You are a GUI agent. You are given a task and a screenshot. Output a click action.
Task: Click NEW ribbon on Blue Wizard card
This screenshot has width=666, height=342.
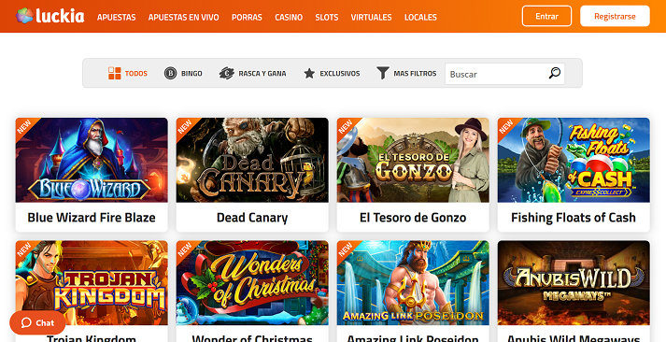(x=24, y=126)
